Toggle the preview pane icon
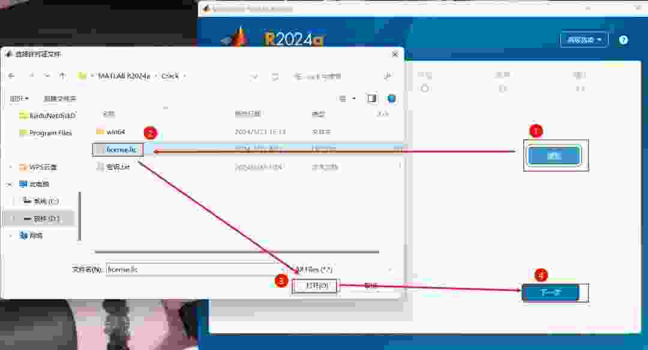 coord(371,98)
